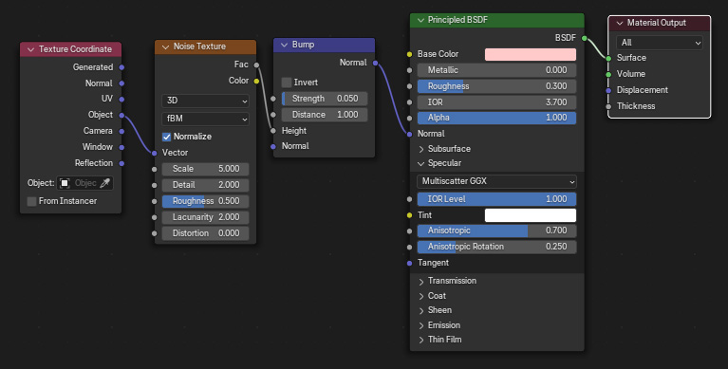728x369 pixels.
Task: Collapse the Texture Coordinate node with its arrow
Action: (30, 49)
